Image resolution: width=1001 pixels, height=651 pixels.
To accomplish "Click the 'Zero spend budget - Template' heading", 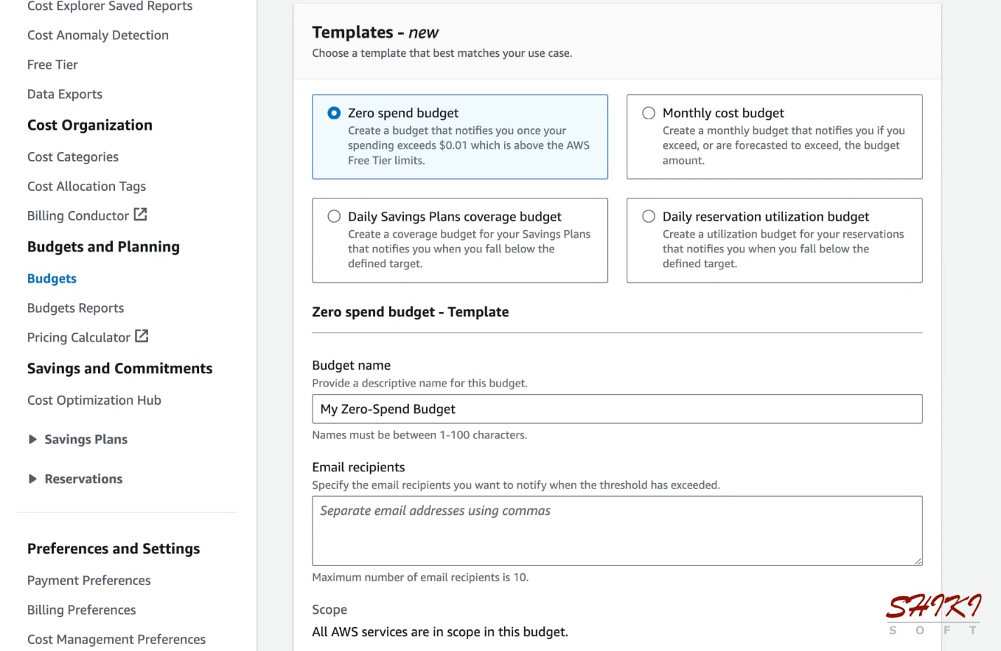I will (x=411, y=312).
